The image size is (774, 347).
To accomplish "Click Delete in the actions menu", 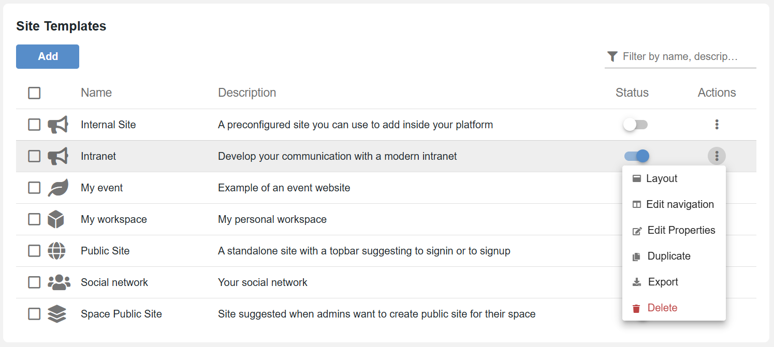I will [x=662, y=308].
